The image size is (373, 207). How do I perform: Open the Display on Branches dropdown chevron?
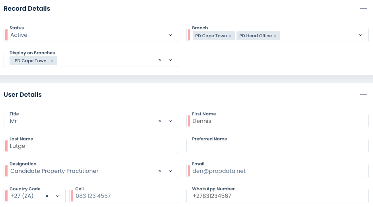pos(170,60)
